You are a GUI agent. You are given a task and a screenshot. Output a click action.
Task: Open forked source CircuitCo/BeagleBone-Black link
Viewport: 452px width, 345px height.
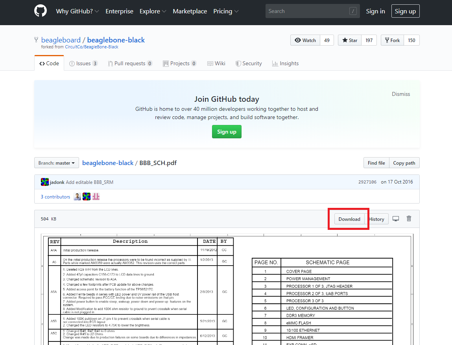pyautogui.click(x=92, y=47)
